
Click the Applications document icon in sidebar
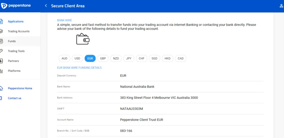tap(1, 22)
